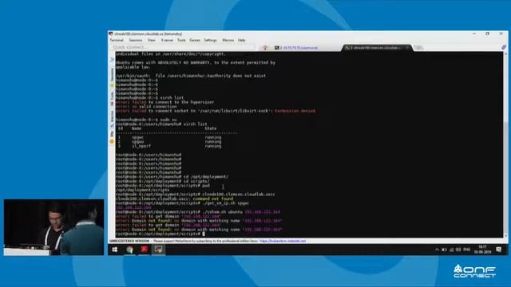Open the X server menu
Viewport: 511px width, 287px height.
167,40
